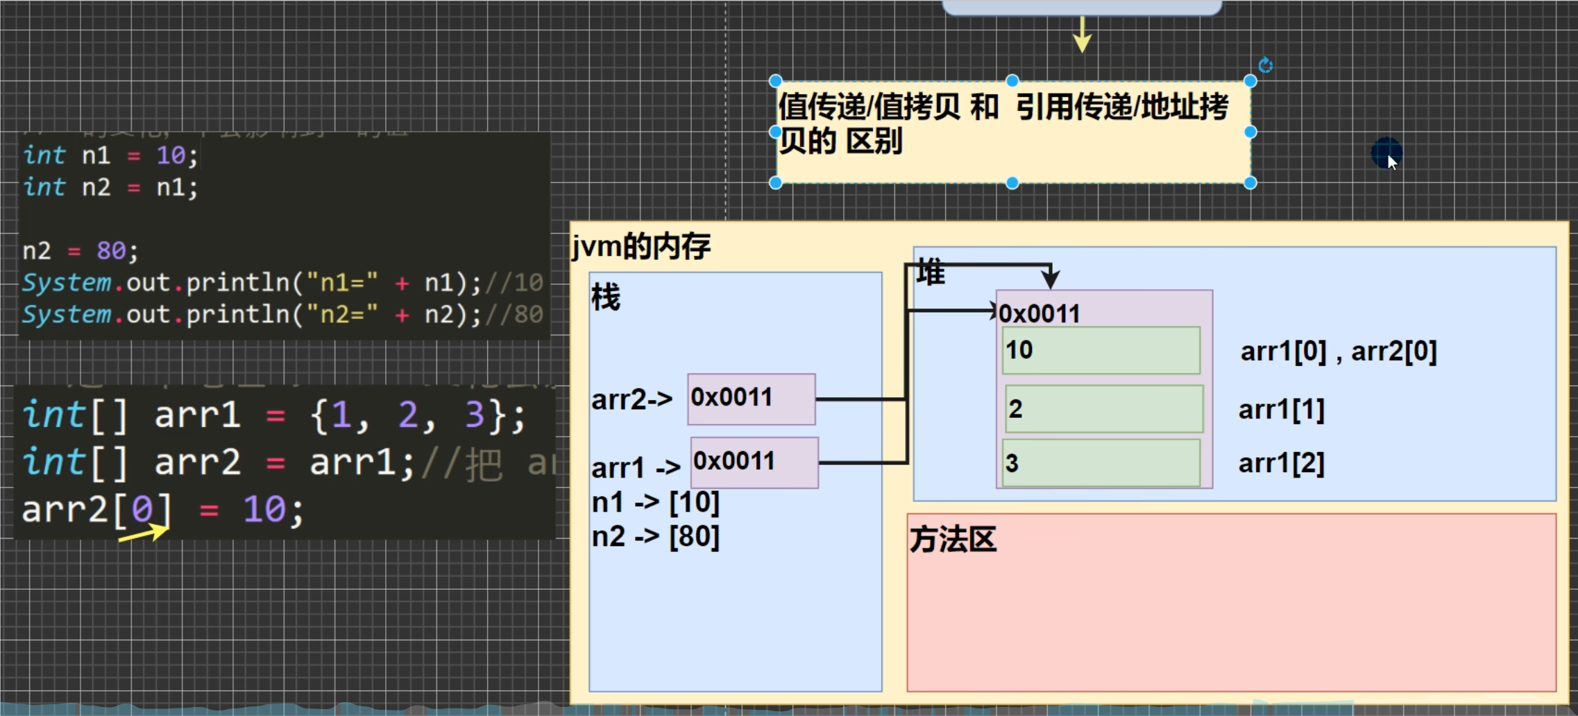1578x716 pixels.
Task: Click the right-middle resize handle of the note
Action: point(1250,132)
